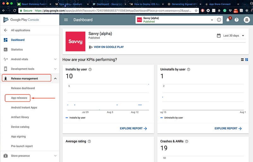Click the Google Play Console logo
The height and width of the screenshot is (162, 253).
tap(21, 20)
